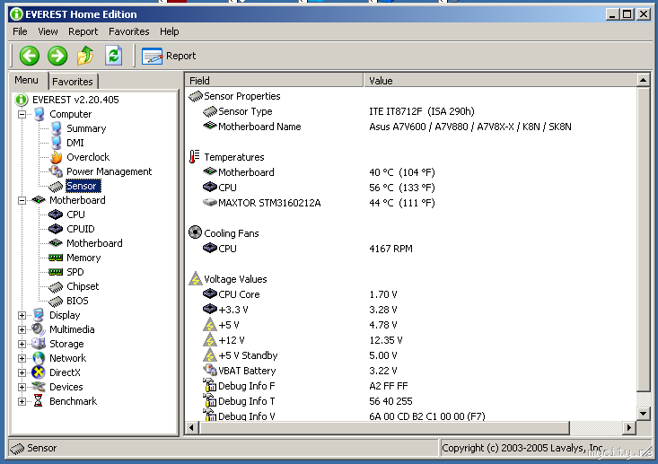Open the View menu
Image resolution: width=658 pixels, height=464 pixels.
(x=48, y=31)
